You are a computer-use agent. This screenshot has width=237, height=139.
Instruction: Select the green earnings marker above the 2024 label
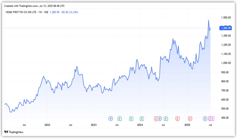click(142, 118)
